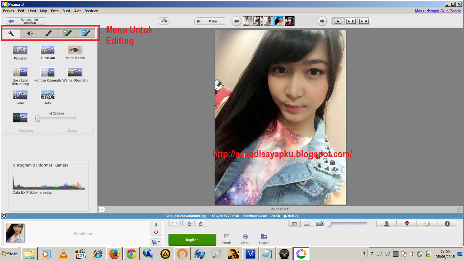The image size is (464, 261).
Task: Switch to single A view mode
Action: pyautogui.click(x=338, y=21)
